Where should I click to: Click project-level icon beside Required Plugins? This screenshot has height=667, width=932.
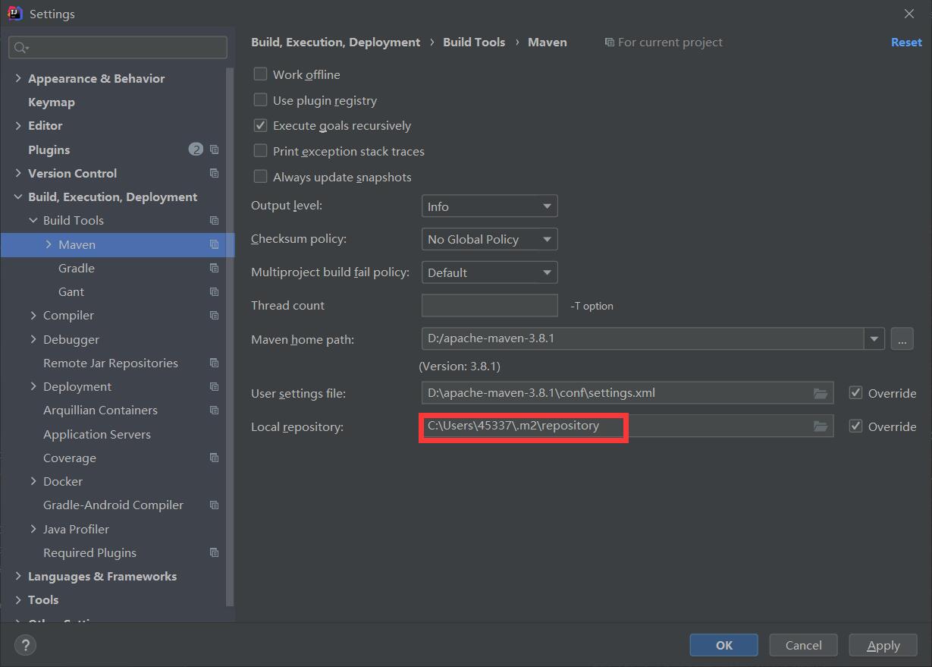[214, 552]
